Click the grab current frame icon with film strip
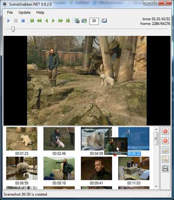Image resolution: width=174 pixels, height=200 pixels. point(77,20)
